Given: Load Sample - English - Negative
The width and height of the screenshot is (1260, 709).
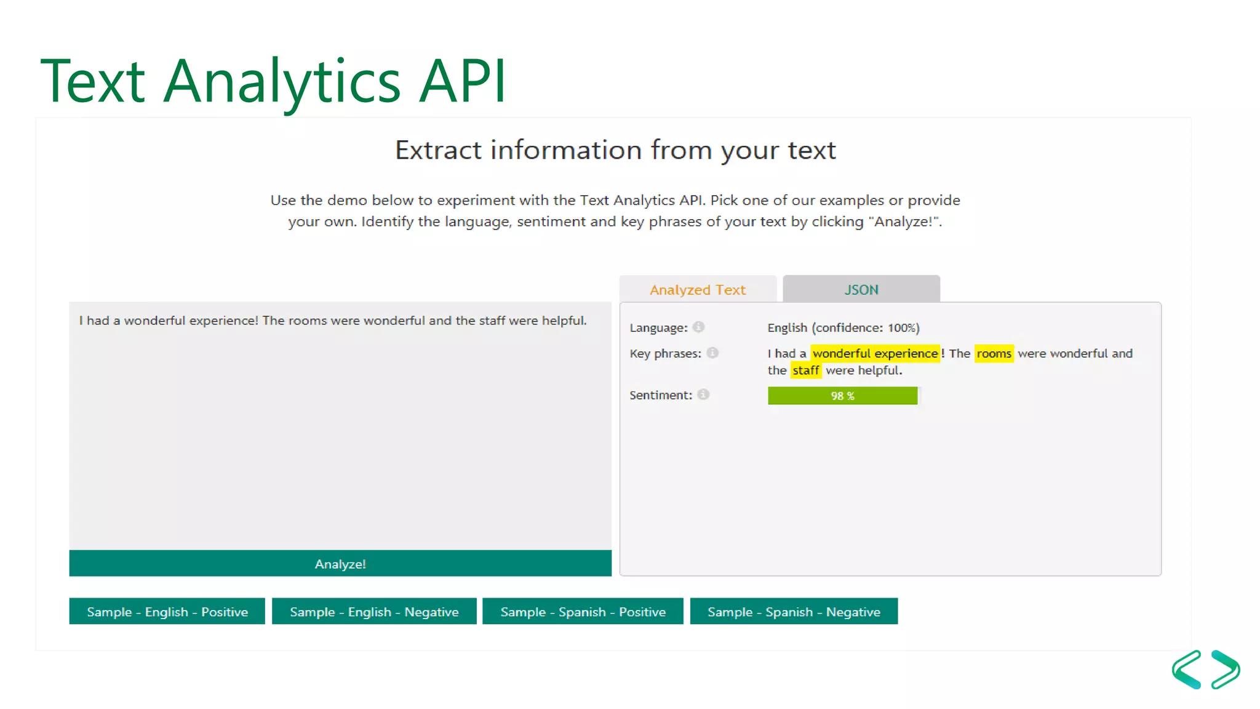Looking at the screenshot, I should (x=374, y=612).
